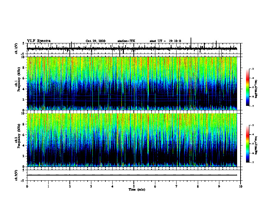Viewport: 271px width, 209px height.
Task: Click time axis tick label "10"
Action: click(x=241, y=186)
